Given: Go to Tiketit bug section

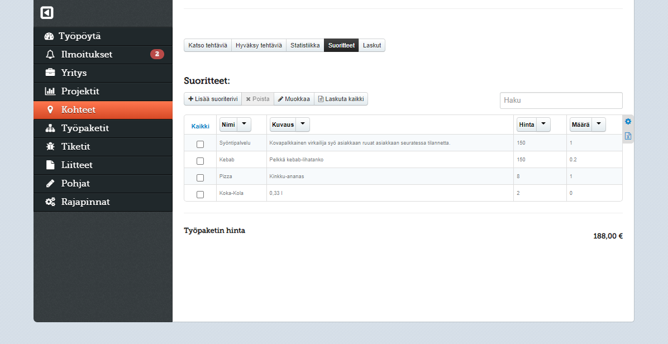Looking at the screenshot, I should click(x=75, y=147).
